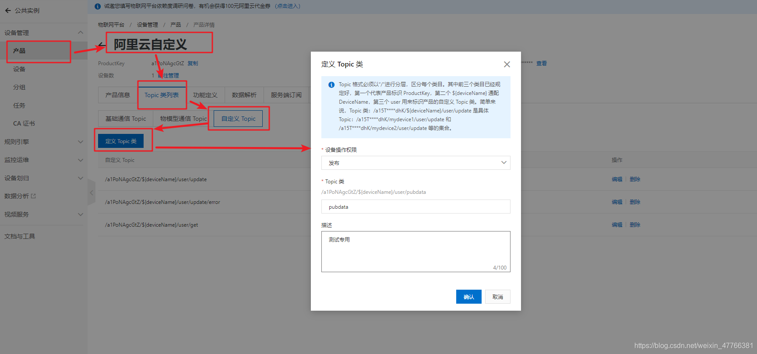Switch to the 服务端订阅 tab
The height and width of the screenshot is (354, 757).
coord(286,95)
